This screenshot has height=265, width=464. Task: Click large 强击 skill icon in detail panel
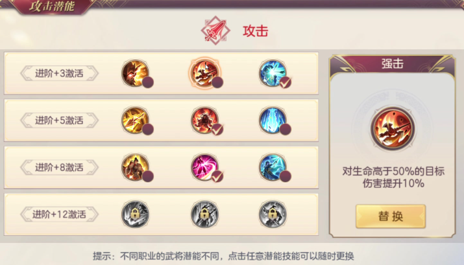click(393, 129)
